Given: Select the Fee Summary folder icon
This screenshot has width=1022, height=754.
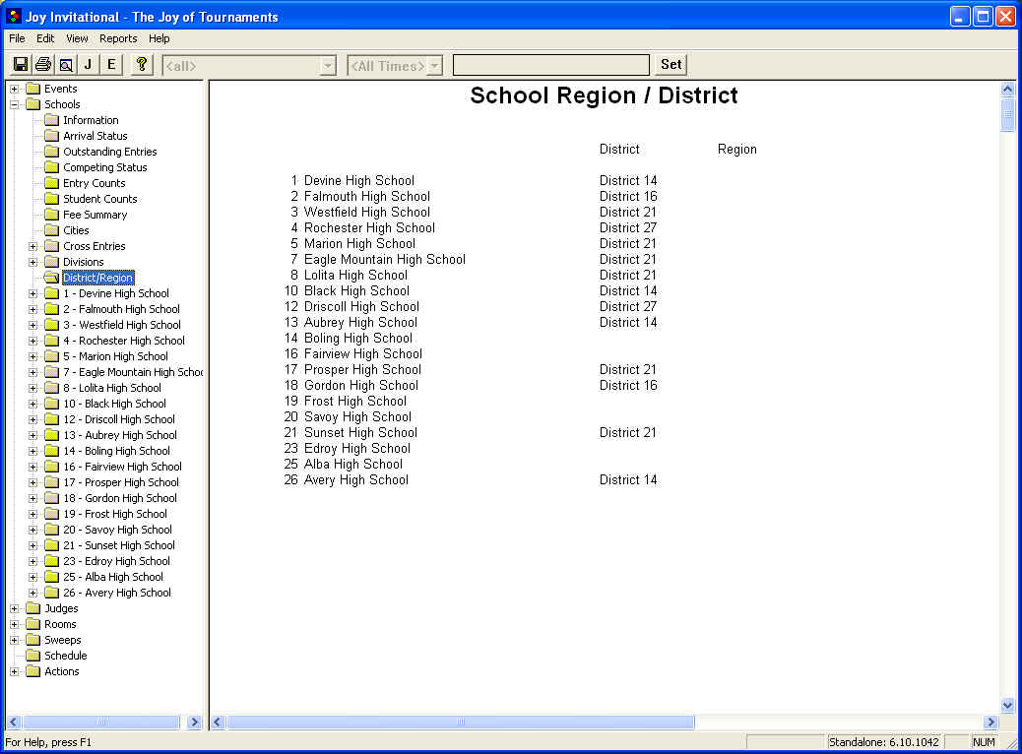Looking at the screenshot, I should click(51, 215).
